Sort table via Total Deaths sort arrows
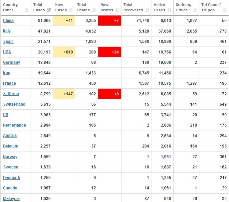This screenshot has width=229, height=202. coord(93,11)
